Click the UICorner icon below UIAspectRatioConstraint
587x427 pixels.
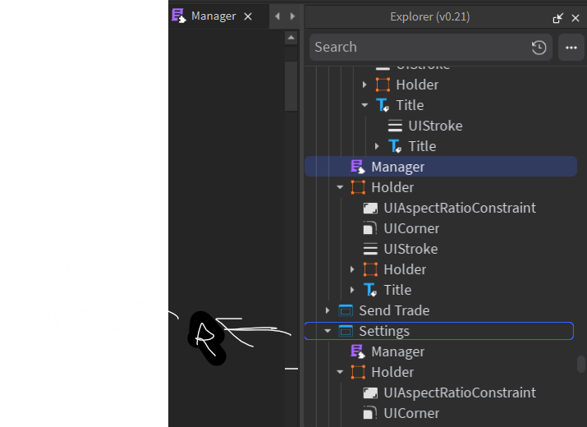370,228
